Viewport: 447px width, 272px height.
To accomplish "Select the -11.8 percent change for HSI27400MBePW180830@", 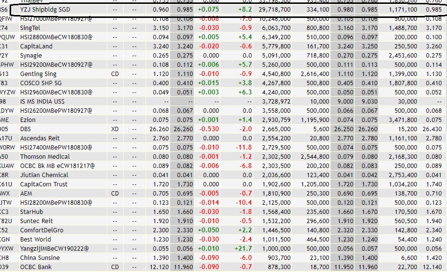I will (x=244, y=148).
